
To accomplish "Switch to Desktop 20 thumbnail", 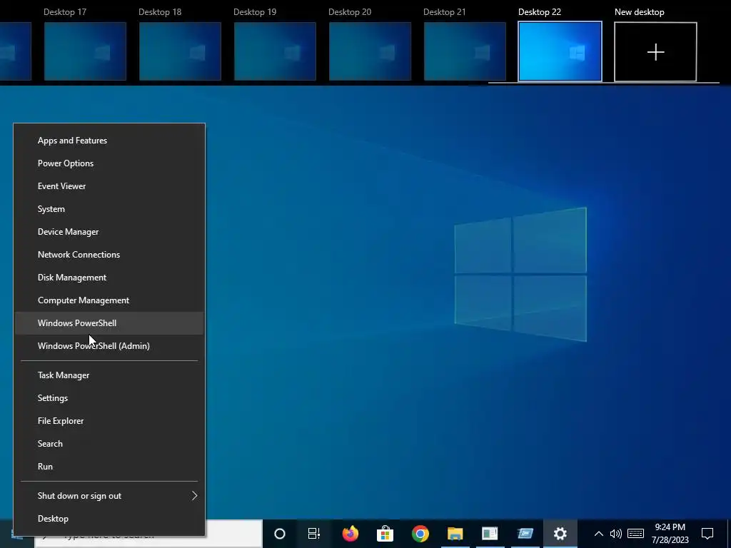I will coord(370,51).
